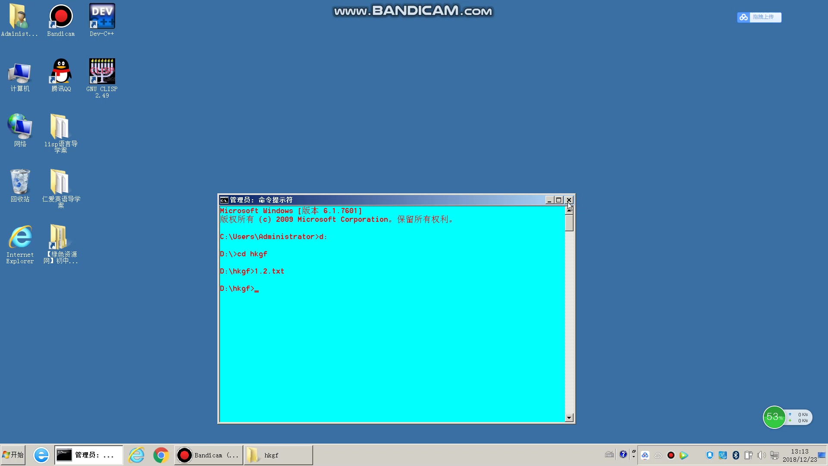Launch Internet Explorer from the taskbar
The height and width of the screenshot is (466, 828).
(x=136, y=455)
